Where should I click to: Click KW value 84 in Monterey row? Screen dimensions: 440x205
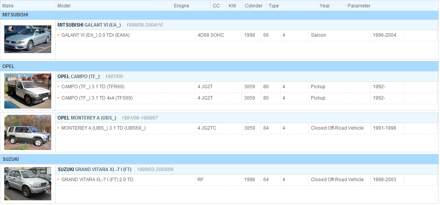point(266,128)
